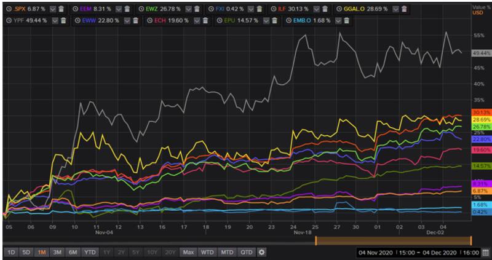Click the orange timeline range slider

(393, 241)
